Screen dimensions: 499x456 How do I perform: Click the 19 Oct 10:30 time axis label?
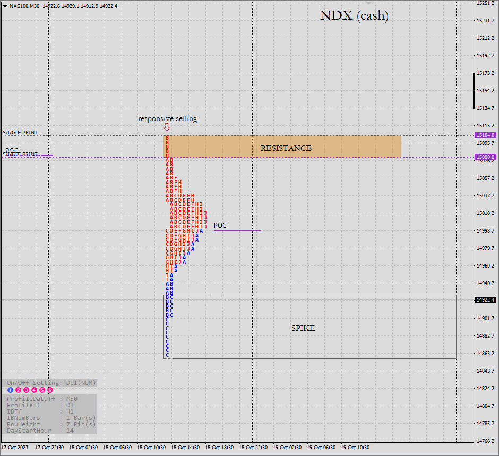355,448
